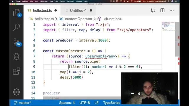Open the Selection menu

[x=44, y=1]
